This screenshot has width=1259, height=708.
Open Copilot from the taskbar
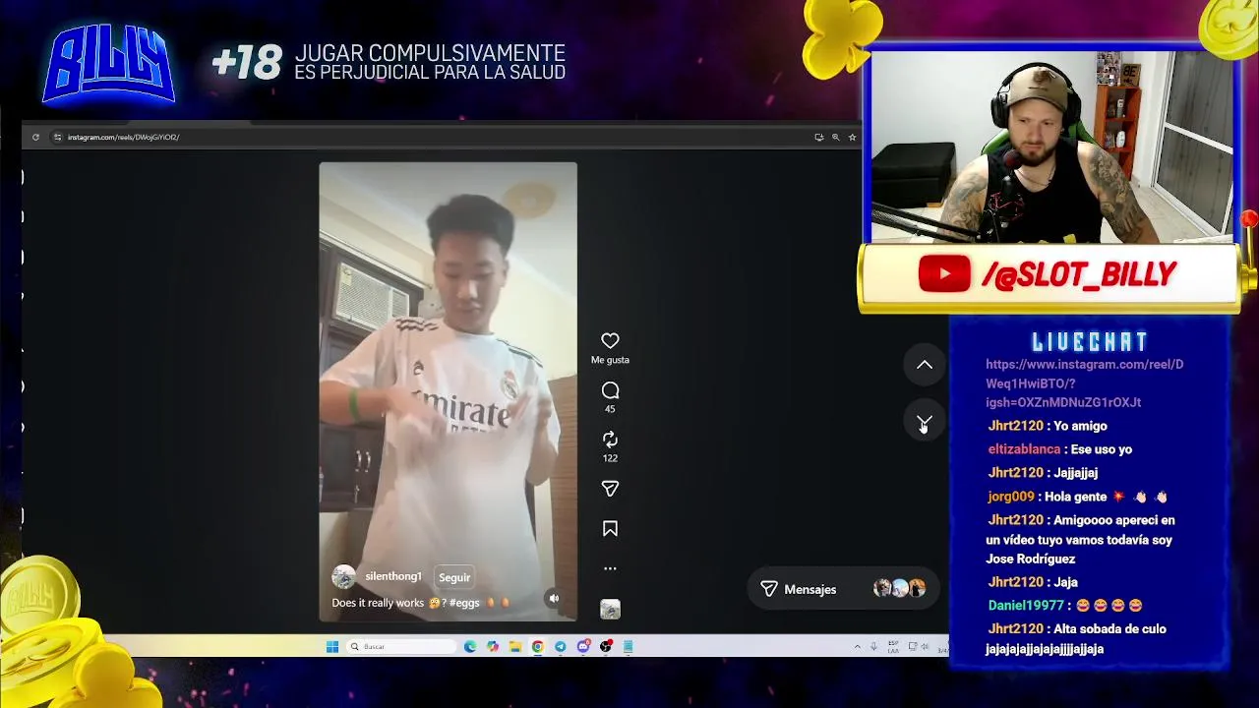(492, 646)
